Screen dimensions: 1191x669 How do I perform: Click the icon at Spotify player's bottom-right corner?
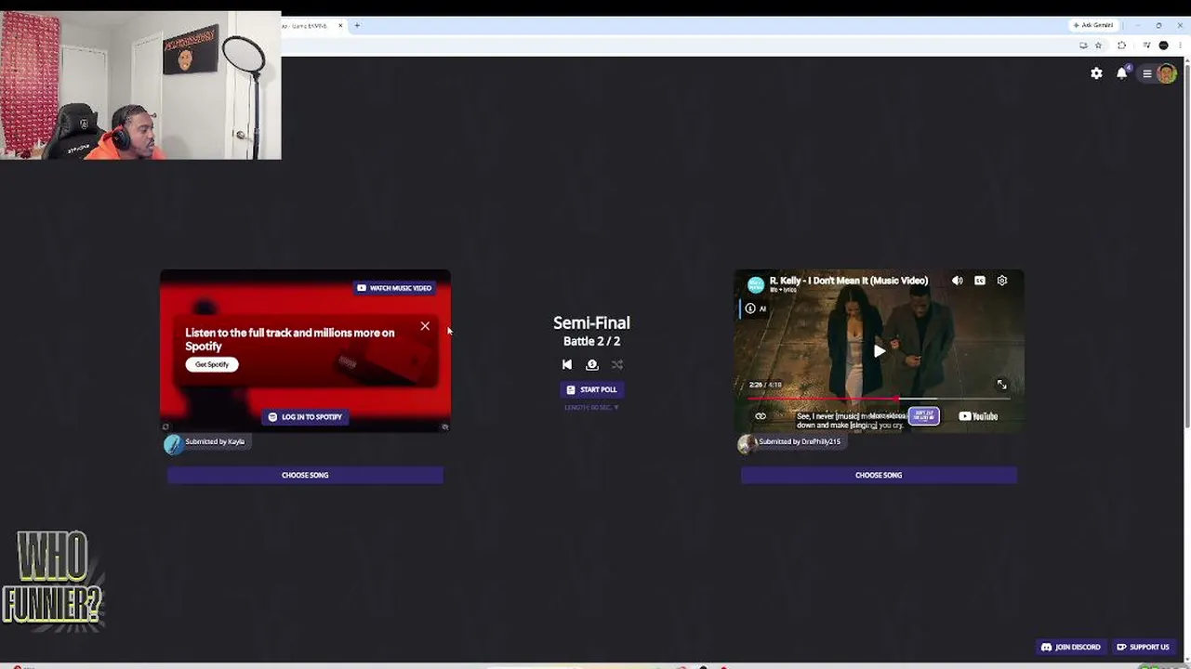[x=444, y=427]
